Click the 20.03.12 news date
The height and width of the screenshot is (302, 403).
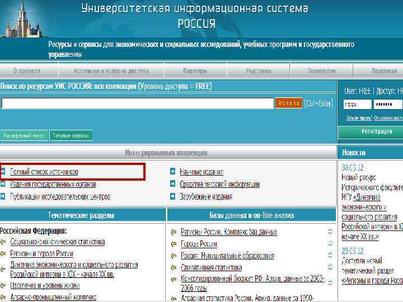coord(353,251)
